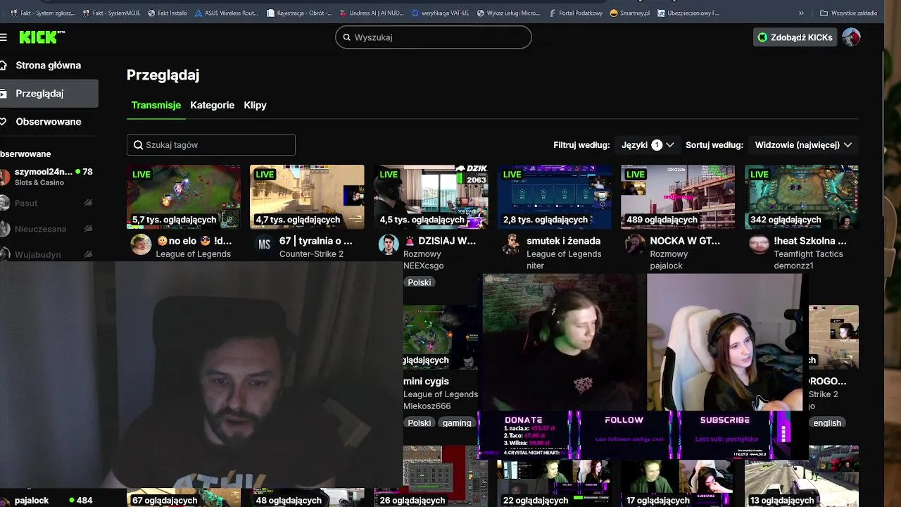
Task: Open the 'Portal Podatkowy' bookmark
Action: 576,13
